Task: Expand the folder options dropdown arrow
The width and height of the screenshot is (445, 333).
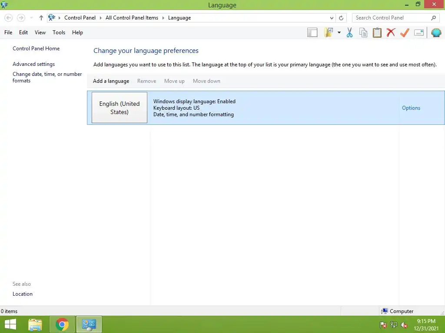Action: point(339,33)
